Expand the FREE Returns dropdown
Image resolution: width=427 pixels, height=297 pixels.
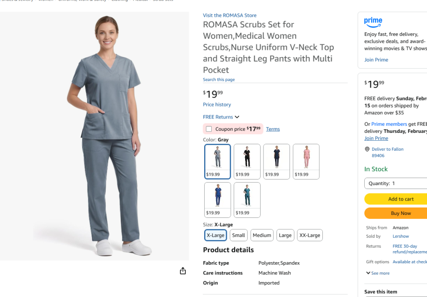[x=221, y=117]
